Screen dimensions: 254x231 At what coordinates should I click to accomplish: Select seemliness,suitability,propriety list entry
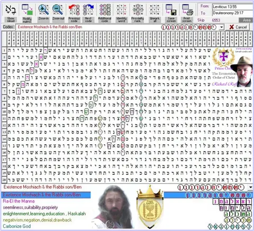point(30,207)
